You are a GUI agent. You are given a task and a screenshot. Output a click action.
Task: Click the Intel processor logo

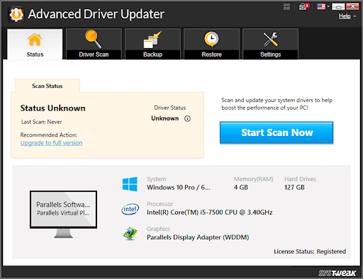tap(130, 209)
